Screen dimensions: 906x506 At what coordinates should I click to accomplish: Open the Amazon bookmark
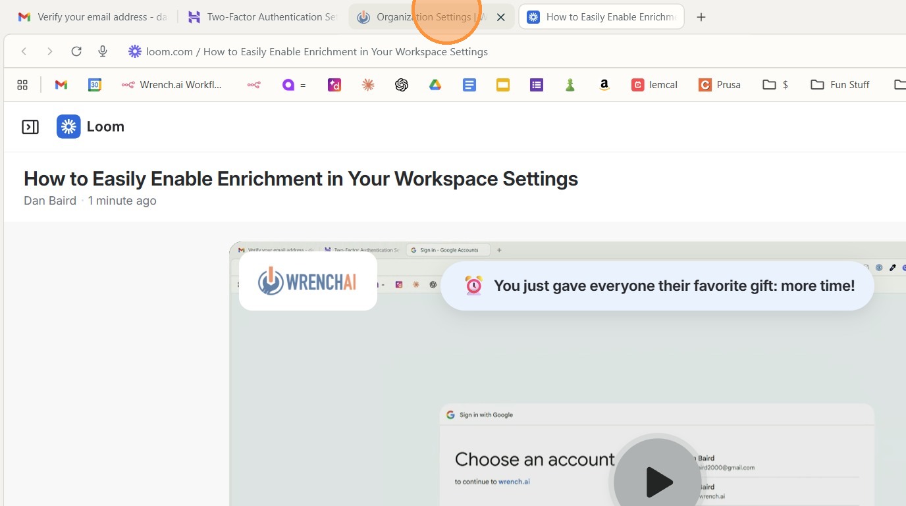[604, 85]
